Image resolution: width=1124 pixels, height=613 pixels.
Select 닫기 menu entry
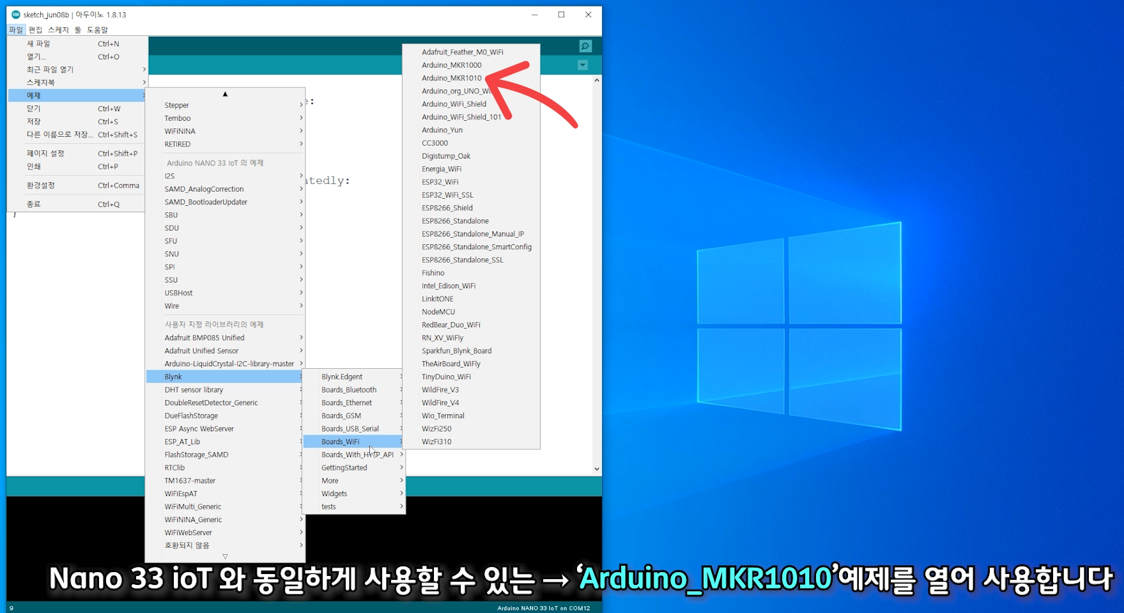[x=77, y=109]
